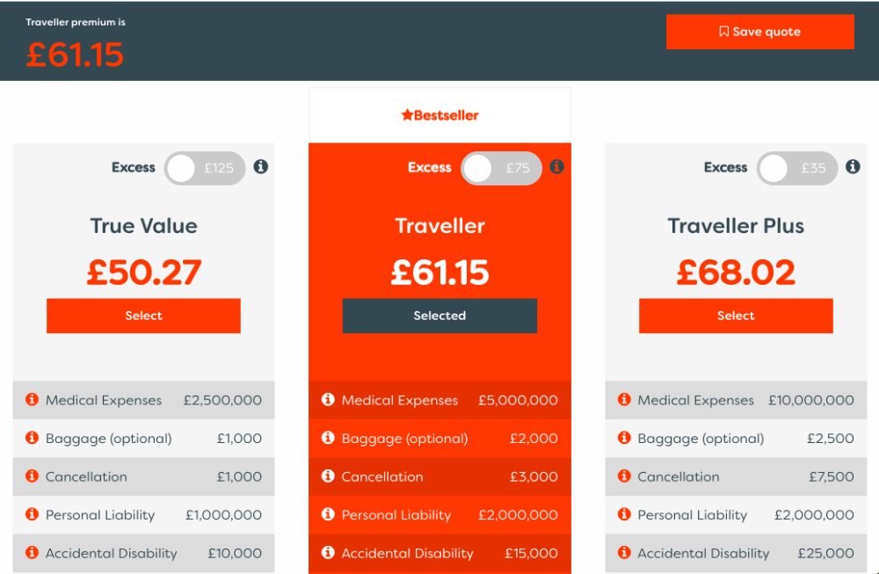The image size is (879, 574).
Task: Open info for True Value personal liability
Action: point(31,514)
